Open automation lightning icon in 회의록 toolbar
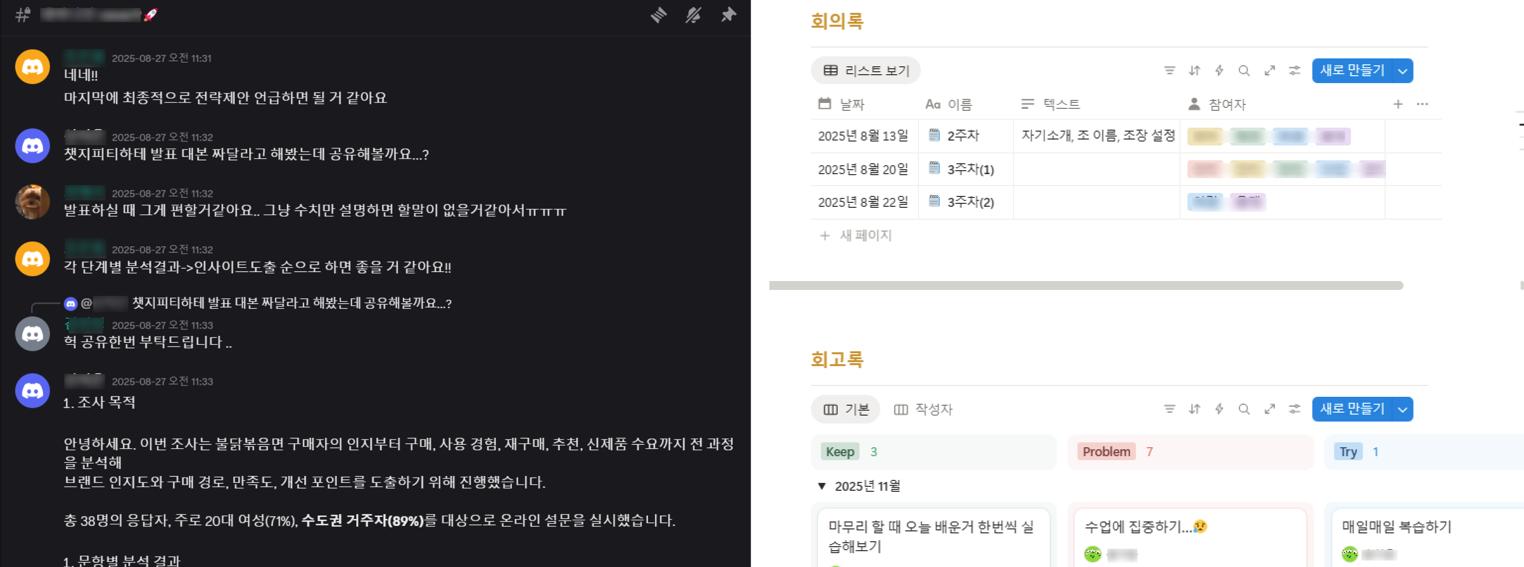The height and width of the screenshot is (567, 1524). click(1219, 71)
